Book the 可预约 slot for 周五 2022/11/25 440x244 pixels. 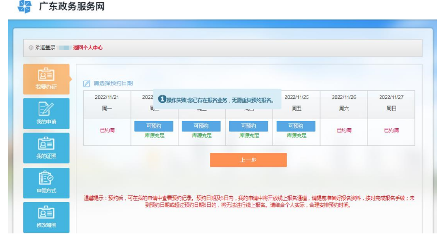[x=296, y=126]
